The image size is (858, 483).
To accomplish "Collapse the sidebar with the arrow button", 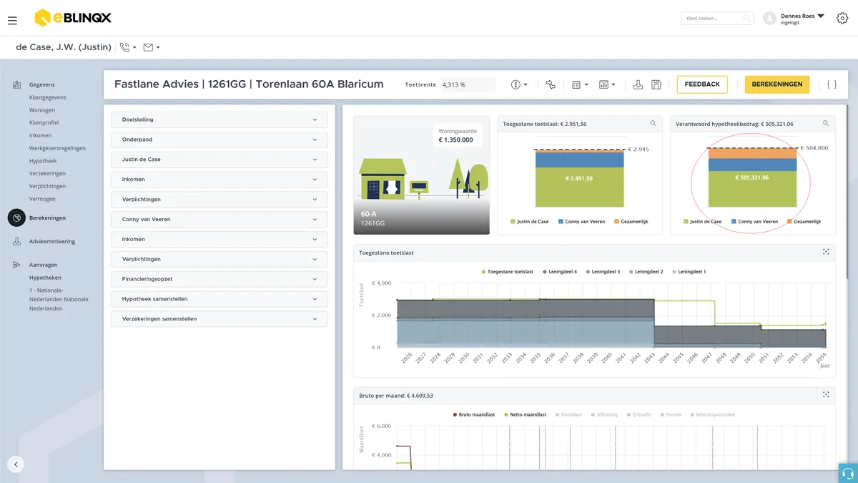I will pyautogui.click(x=16, y=464).
